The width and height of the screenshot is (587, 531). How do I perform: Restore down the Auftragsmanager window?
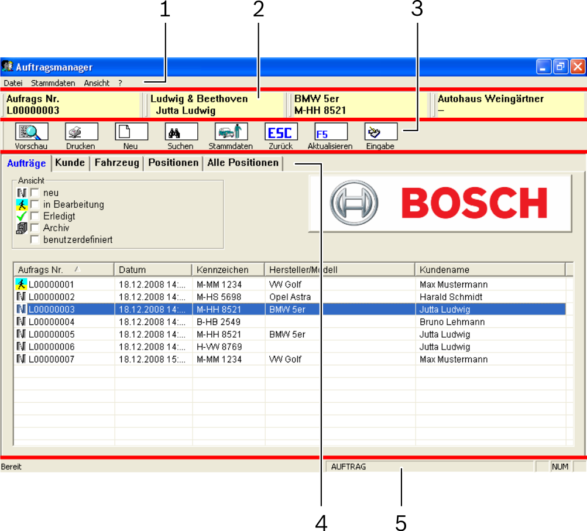coord(561,67)
